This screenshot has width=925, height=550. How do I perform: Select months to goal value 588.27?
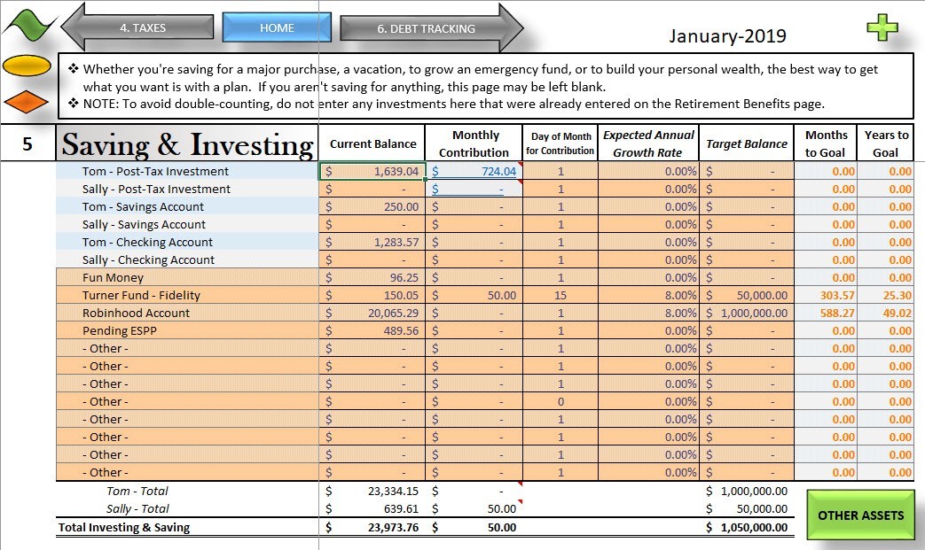[826, 313]
